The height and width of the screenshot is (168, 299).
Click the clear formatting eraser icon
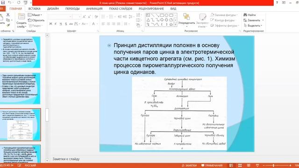pyautogui.click(x=96, y=17)
